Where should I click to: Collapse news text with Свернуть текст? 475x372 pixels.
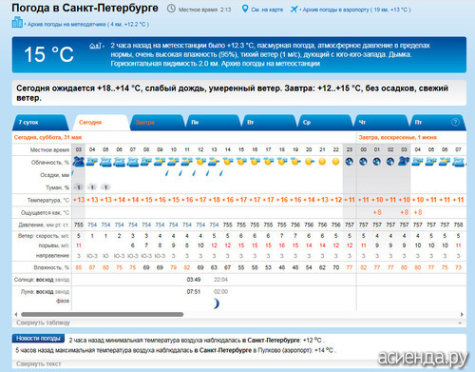coord(39,363)
